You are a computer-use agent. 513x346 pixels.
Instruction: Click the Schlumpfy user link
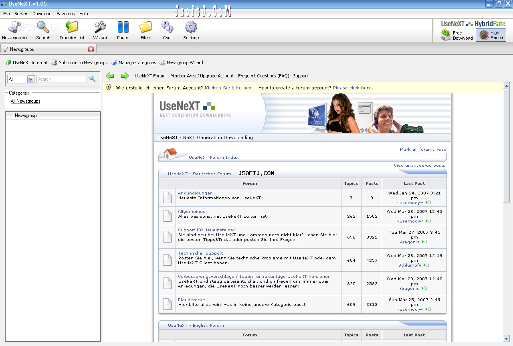click(x=410, y=265)
